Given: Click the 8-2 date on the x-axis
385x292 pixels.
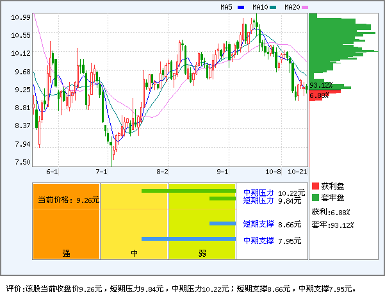Looking at the screenshot, I should click(163, 172).
